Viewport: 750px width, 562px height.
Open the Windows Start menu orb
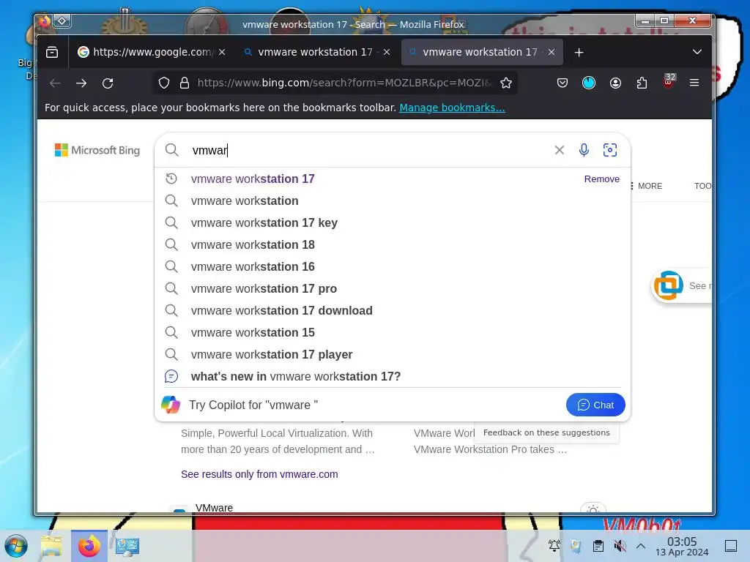(16, 546)
